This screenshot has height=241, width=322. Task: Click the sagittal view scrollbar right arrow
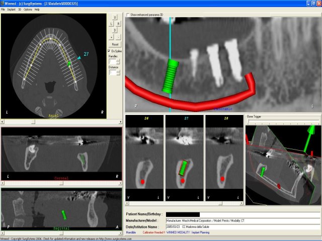121,233
